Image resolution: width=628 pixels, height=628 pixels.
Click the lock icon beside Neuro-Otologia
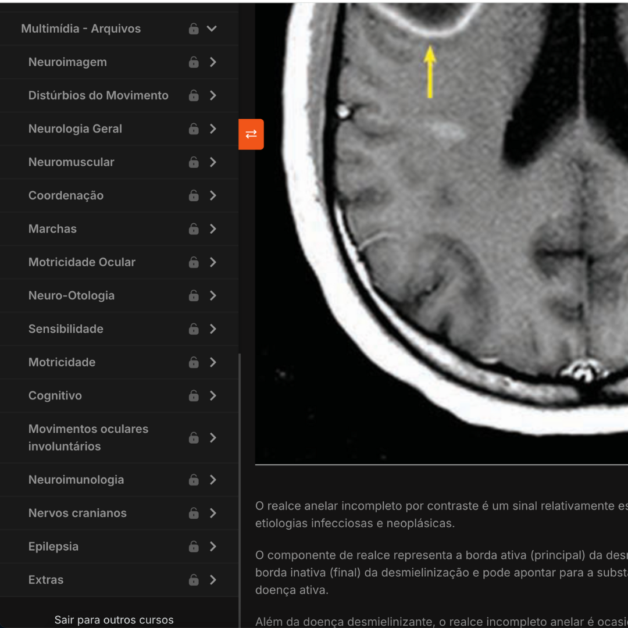tap(194, 295)
